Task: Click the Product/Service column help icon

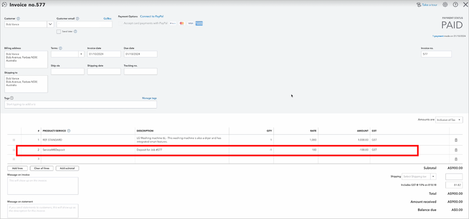Action: [69, 131]
